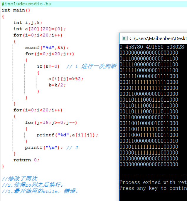Click the printf("%d",a[i][j]); statement
The width and height of the screenshot is (187, 201).
click(x=67, y=135)
